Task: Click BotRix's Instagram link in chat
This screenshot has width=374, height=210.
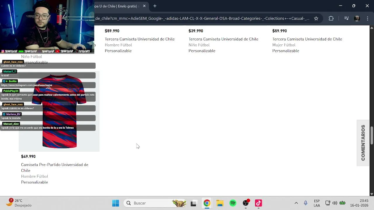Action: (27, 85)
